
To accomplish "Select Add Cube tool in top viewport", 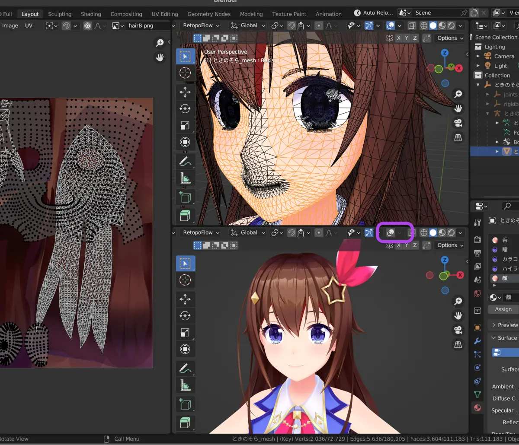I will click(185, 197).
